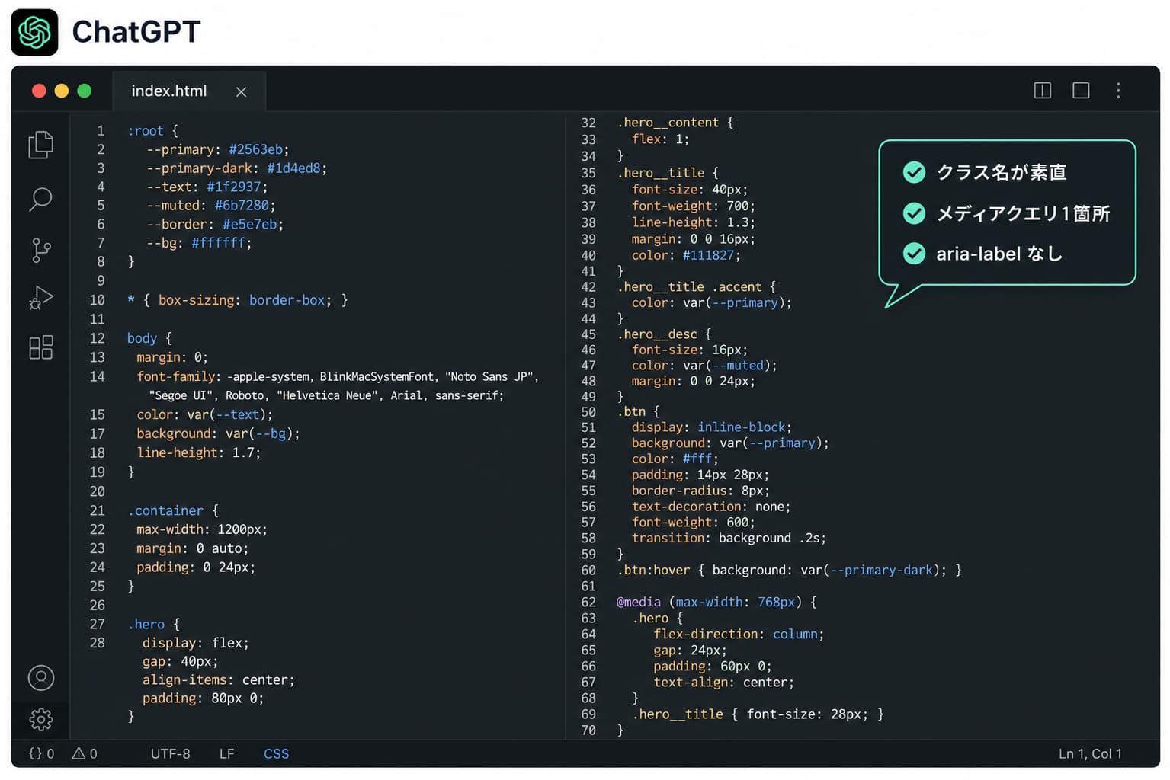Open the Explorer files panel
Viewport: 1170px width, 780px height.
pyautogui.click(x=40, y=145)
